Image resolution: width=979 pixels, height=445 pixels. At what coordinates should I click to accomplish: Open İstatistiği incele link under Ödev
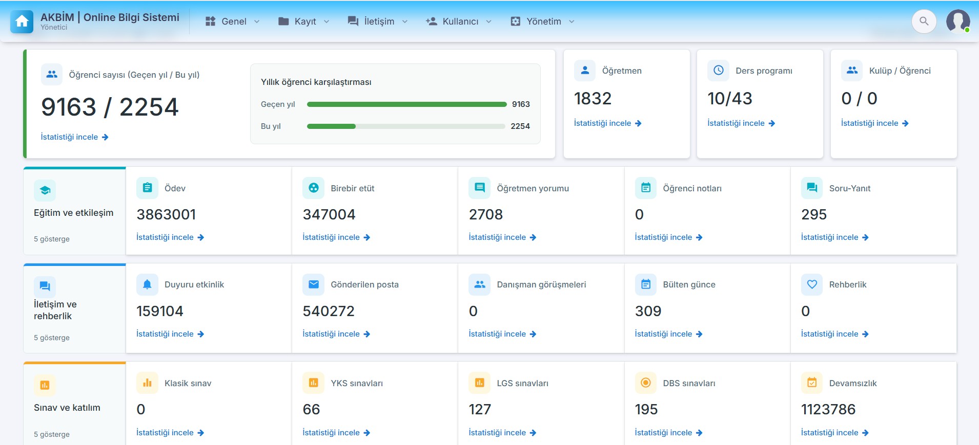click(x=170, y=237)
